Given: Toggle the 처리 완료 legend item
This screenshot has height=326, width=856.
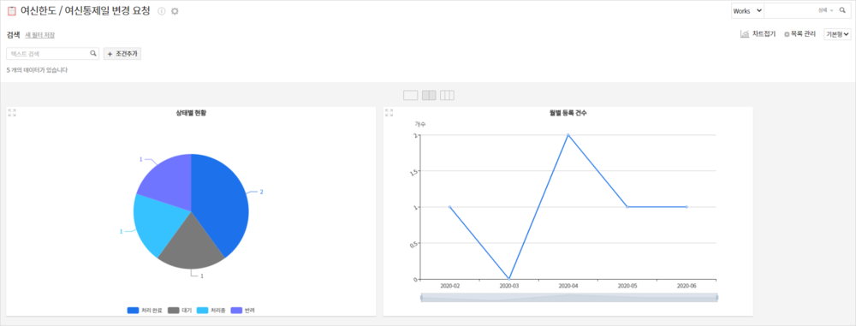Looking at the screenshot, I should point(145,310).
